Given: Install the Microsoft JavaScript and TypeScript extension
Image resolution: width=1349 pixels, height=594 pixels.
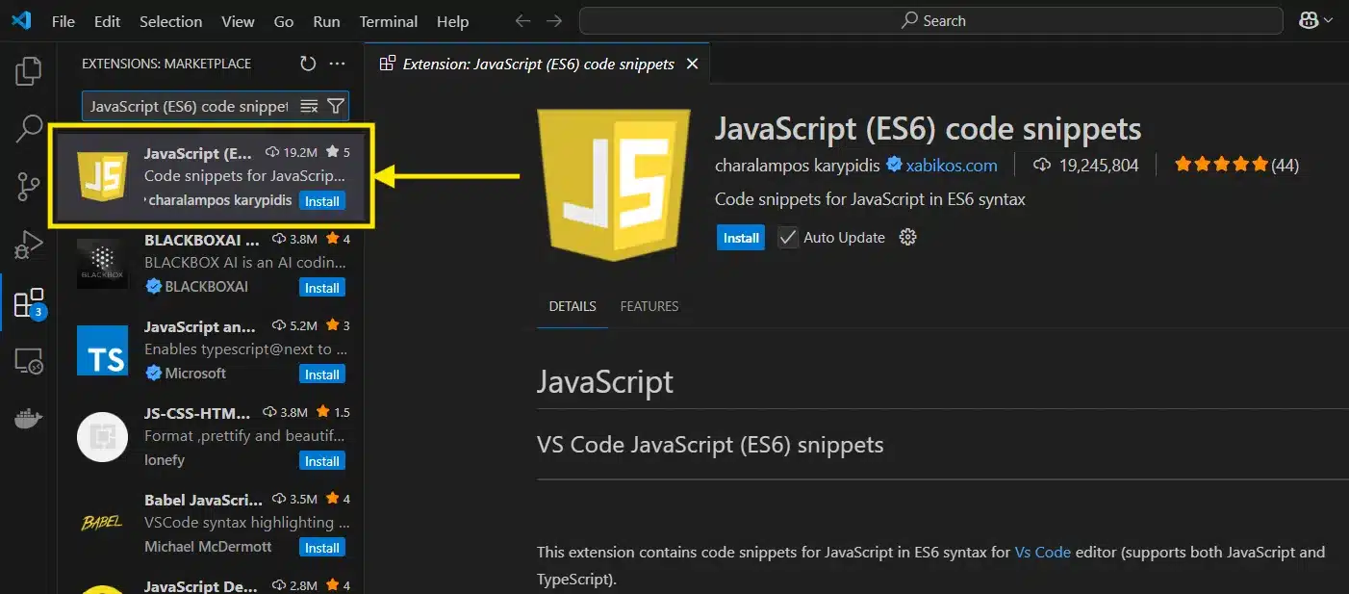Looking at the screenshot, I should (x=322, y=374).
